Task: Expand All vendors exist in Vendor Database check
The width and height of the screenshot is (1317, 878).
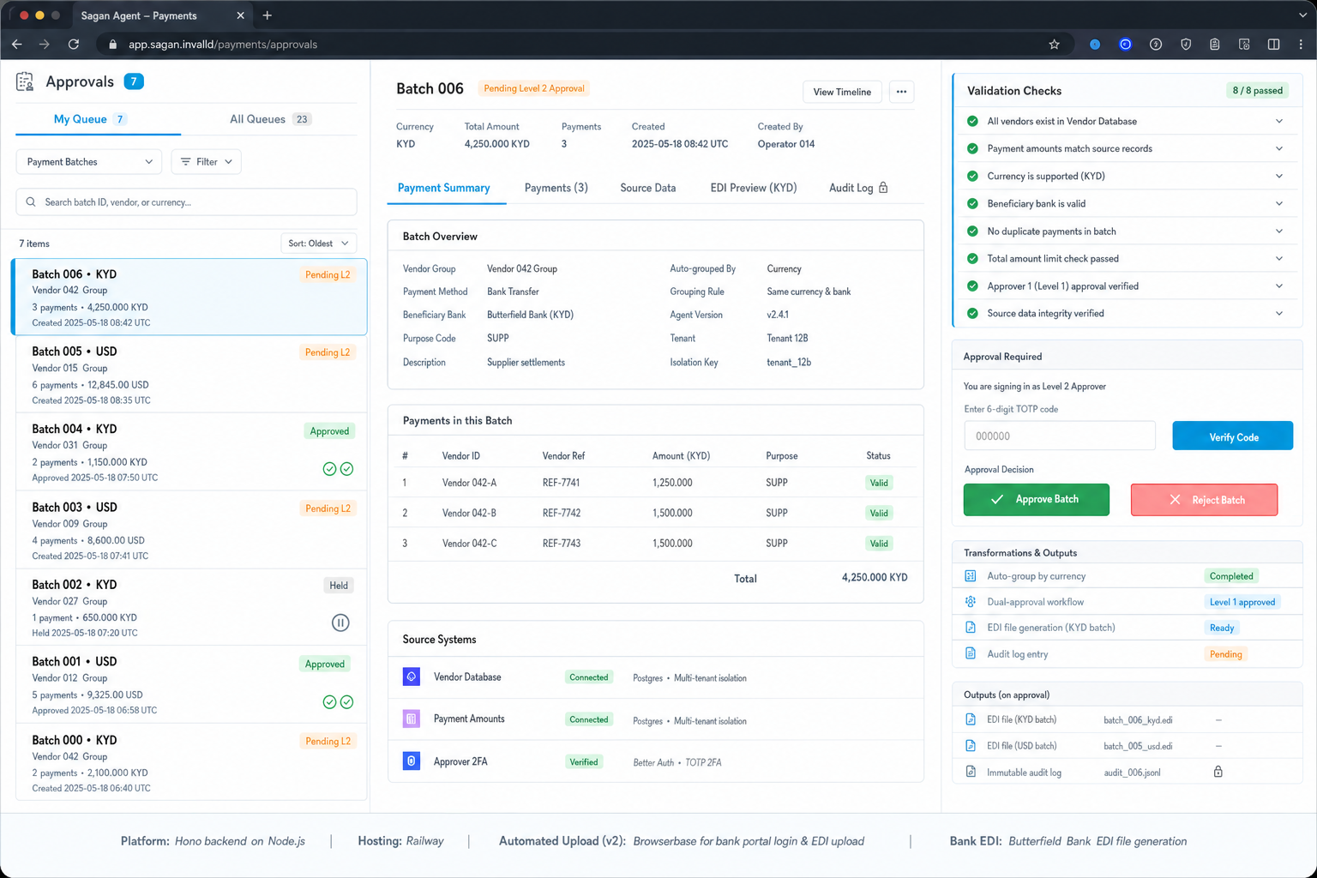Action: (x=1279, y=121)
